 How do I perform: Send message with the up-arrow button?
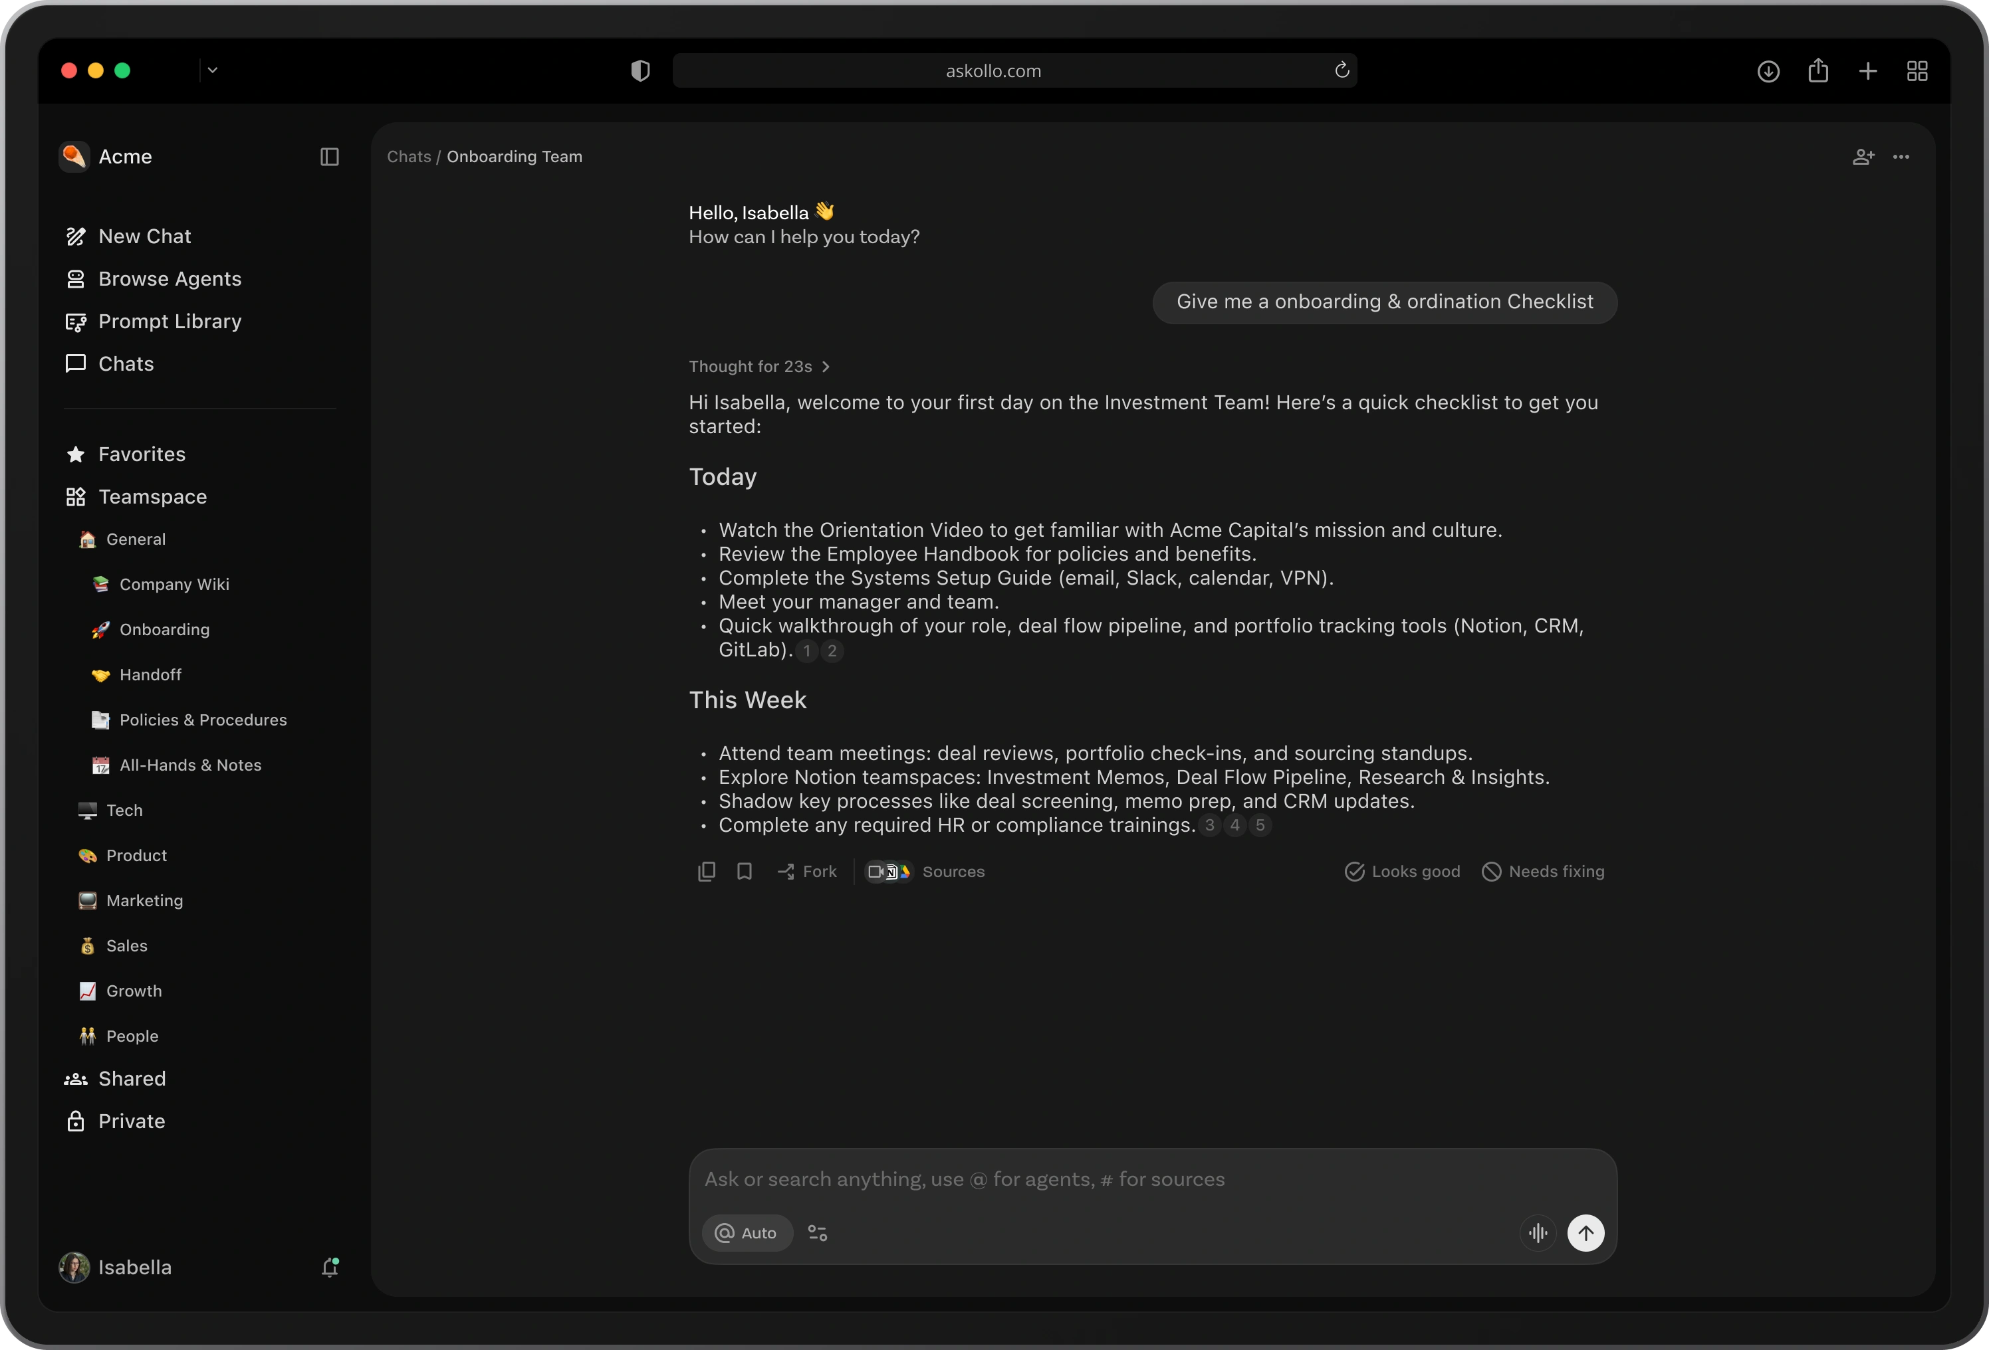(x=1585, y=1233)
